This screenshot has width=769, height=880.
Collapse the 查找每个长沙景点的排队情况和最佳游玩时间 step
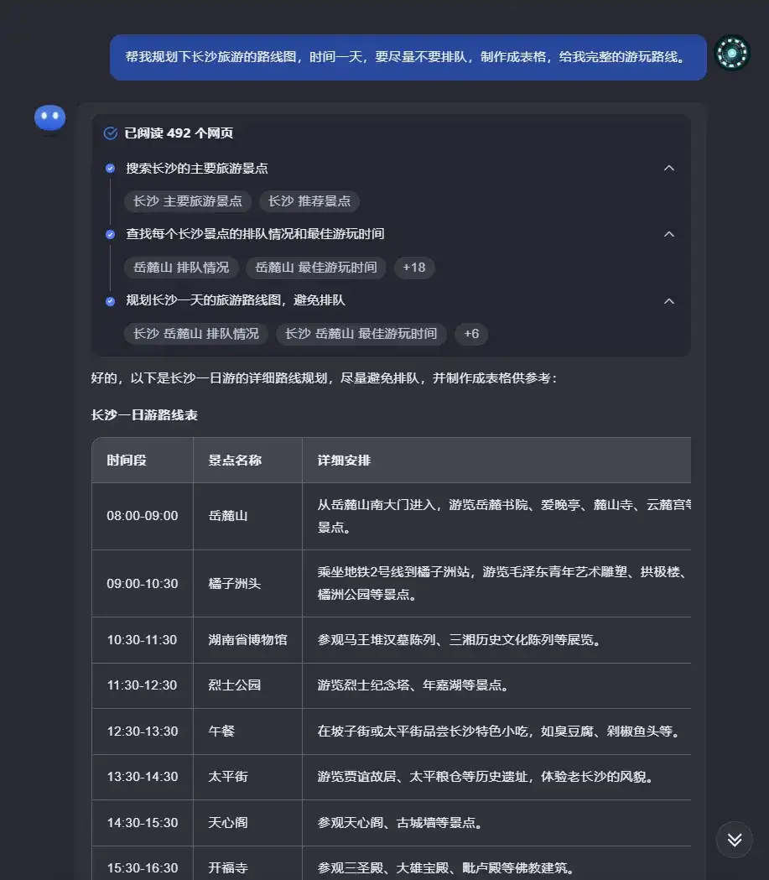pos(669,234)
